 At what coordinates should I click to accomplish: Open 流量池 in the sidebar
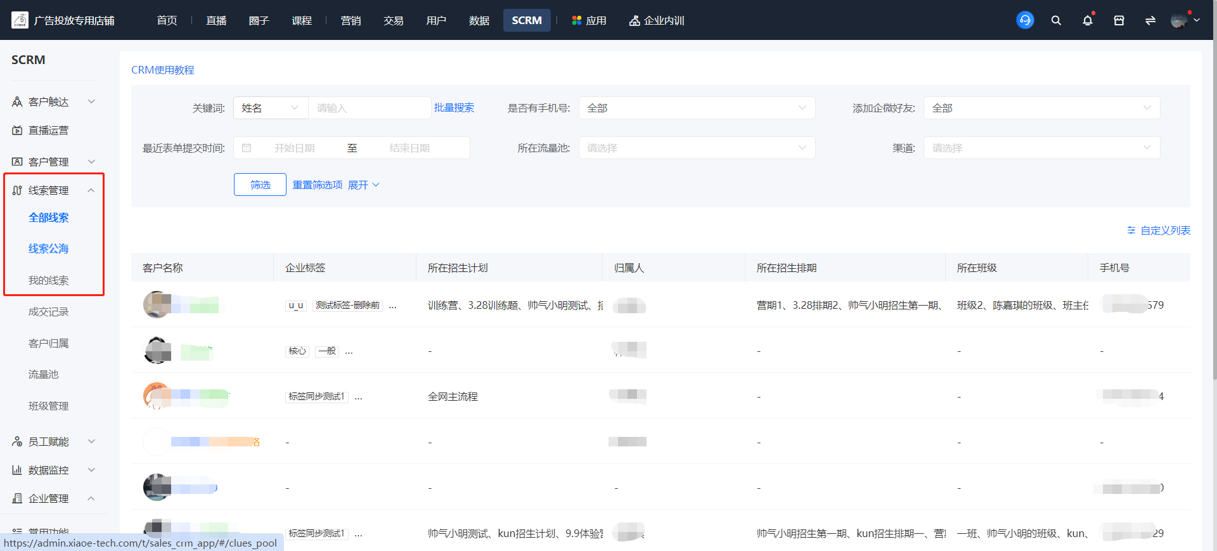pyautogui.click(x=44, y=374)
